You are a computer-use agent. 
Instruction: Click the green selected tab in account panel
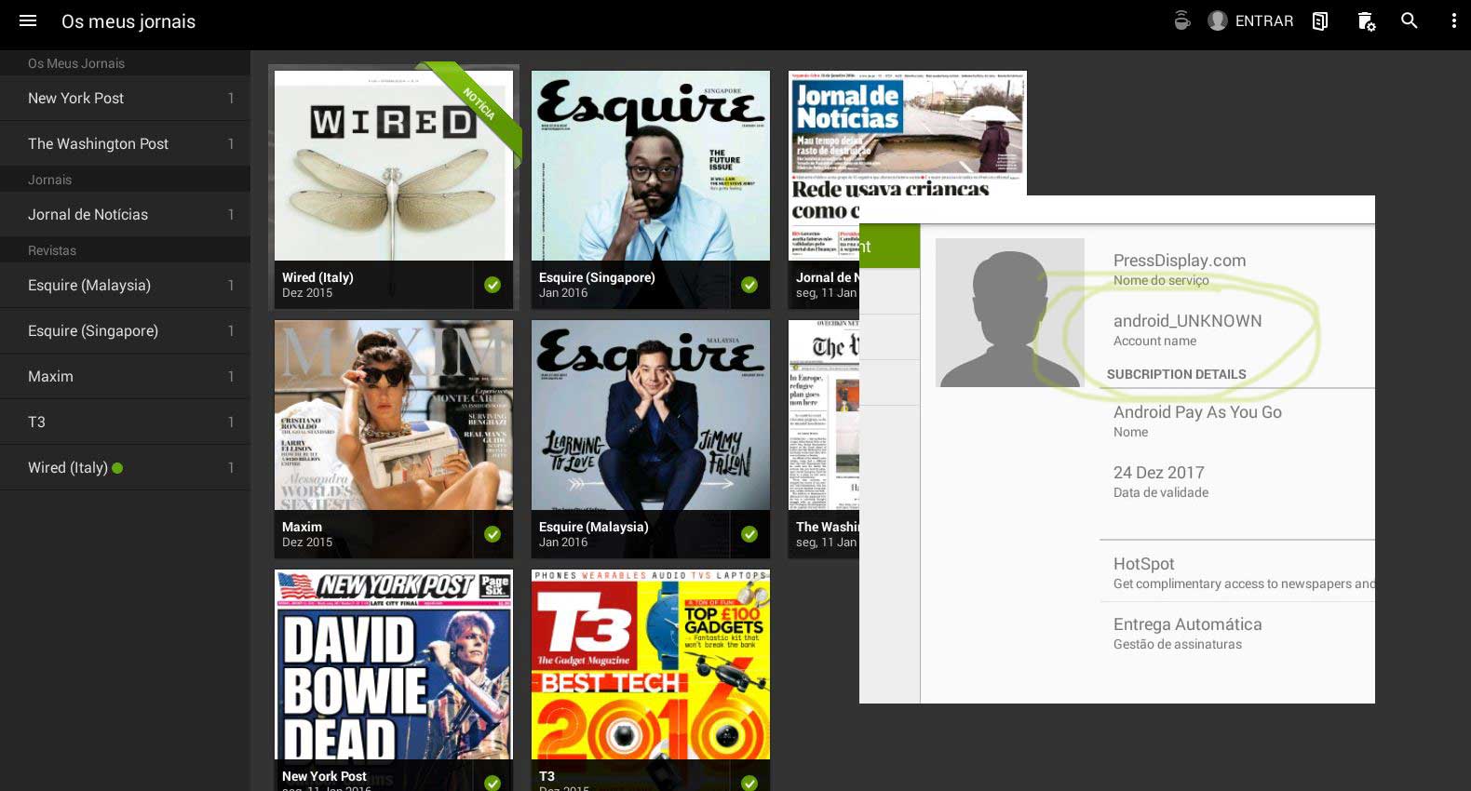pos(889,247)
